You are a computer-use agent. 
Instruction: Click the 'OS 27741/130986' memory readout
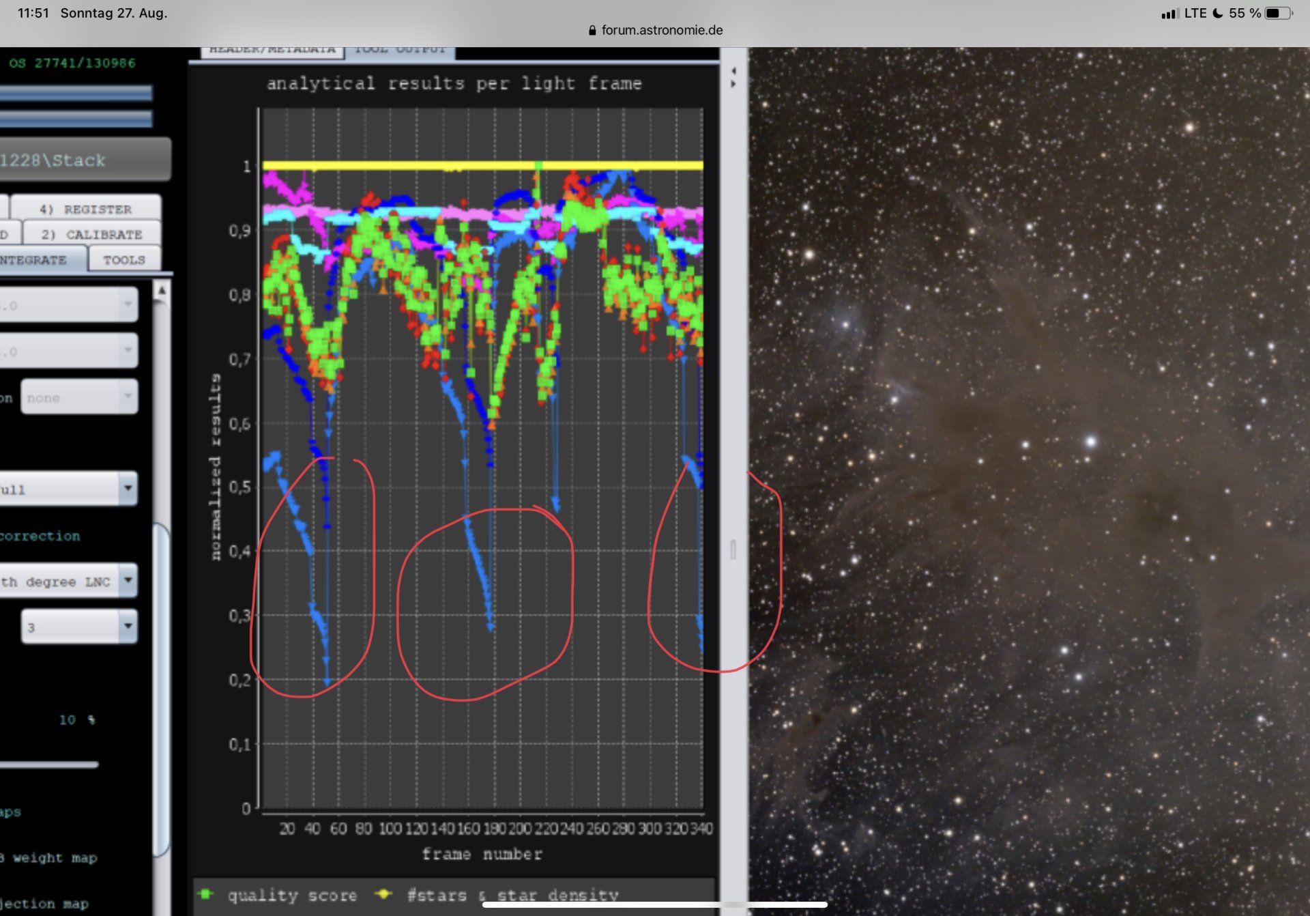pyautogui.click(x=72, y=63)
